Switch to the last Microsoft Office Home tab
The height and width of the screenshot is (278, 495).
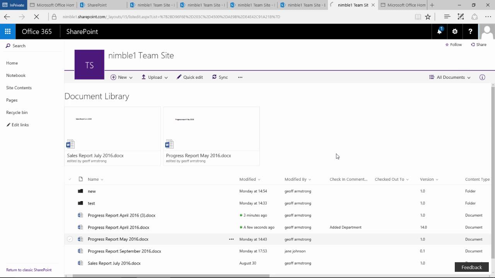click(x=403, y=5)
